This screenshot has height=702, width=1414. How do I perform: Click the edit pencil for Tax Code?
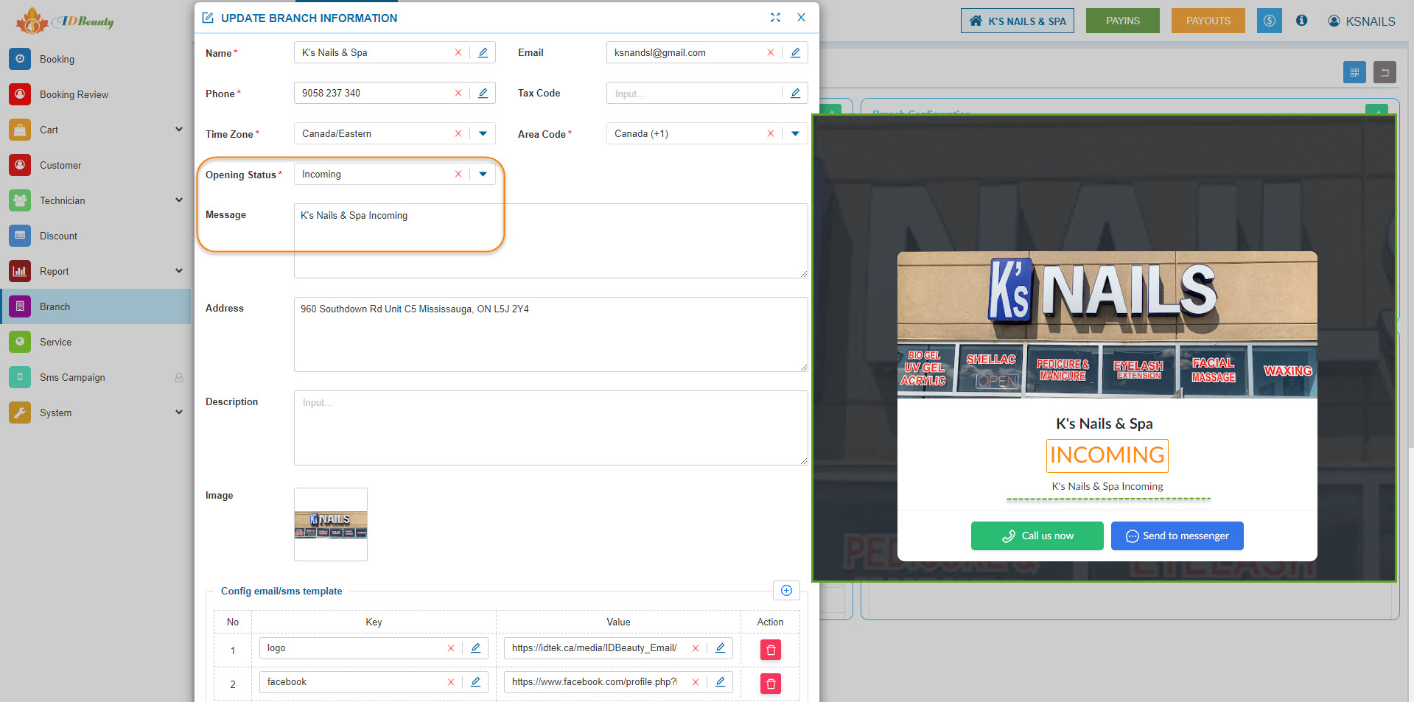(796, 93)
